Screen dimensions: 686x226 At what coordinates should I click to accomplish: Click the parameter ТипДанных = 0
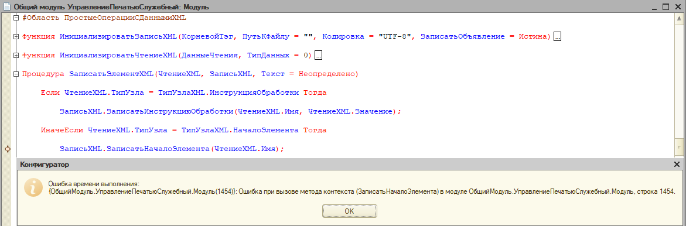click(x=277, y=56)
